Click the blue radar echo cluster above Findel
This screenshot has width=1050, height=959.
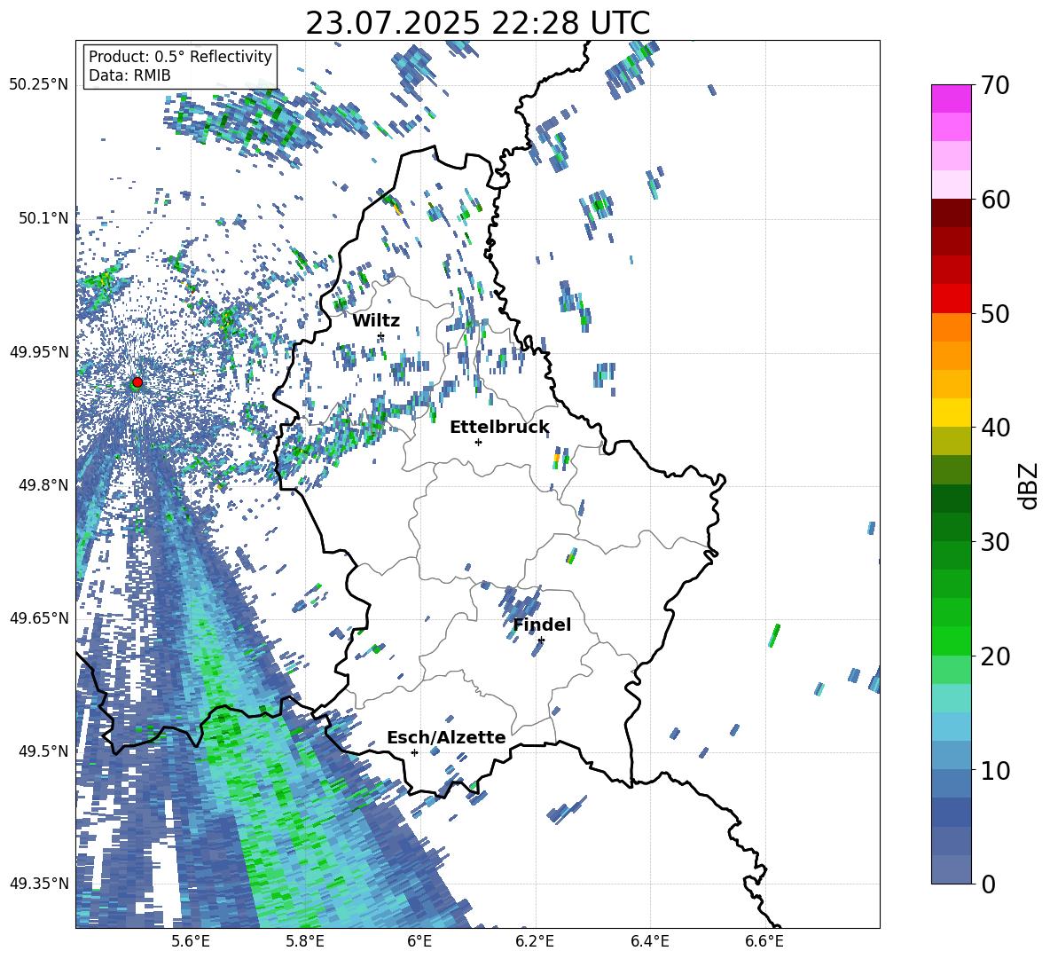(520, 603)
